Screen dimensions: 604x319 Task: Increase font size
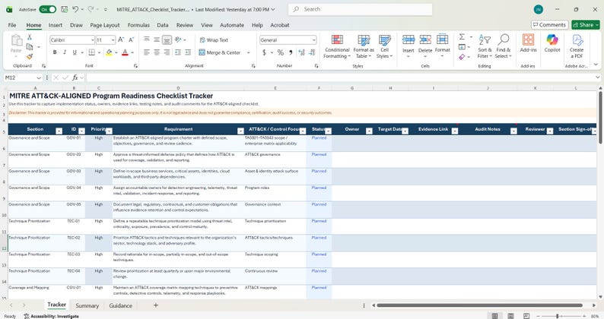point(121,39)
